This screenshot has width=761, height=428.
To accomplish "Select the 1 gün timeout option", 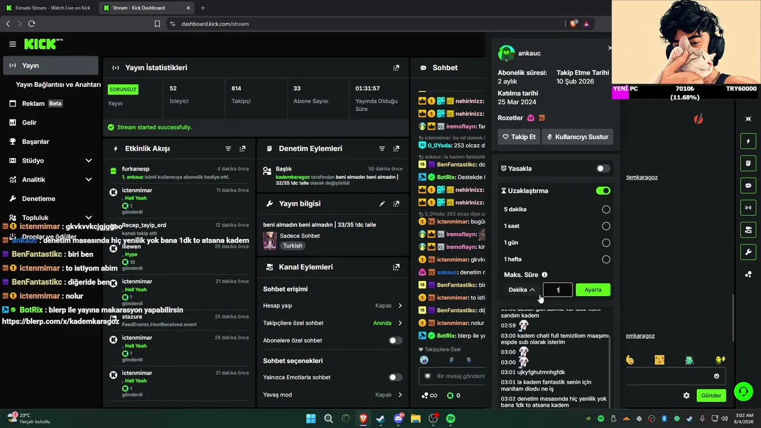I will click(x=606, y=243).
